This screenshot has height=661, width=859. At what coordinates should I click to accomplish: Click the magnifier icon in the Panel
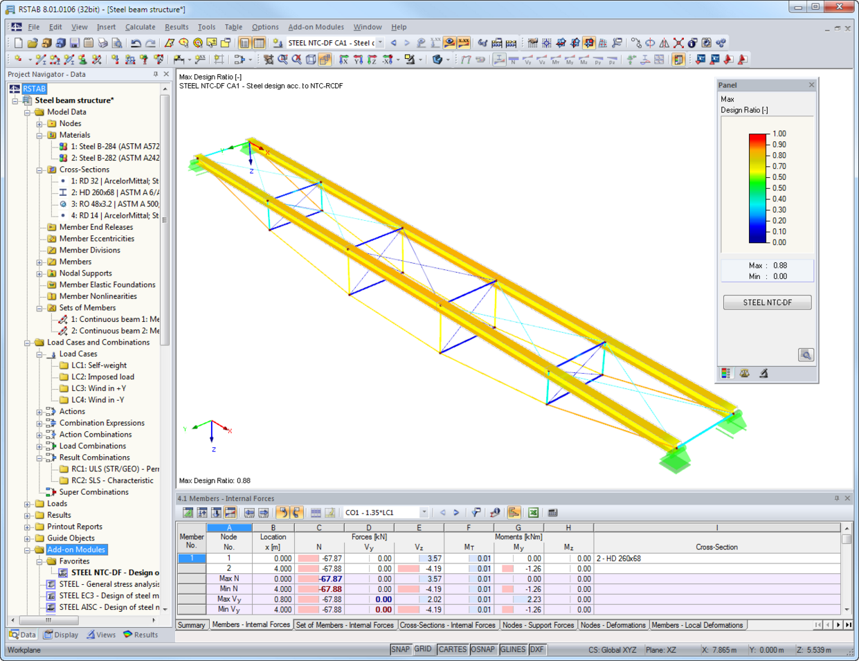pyautogui.click(x=807, y=354)
